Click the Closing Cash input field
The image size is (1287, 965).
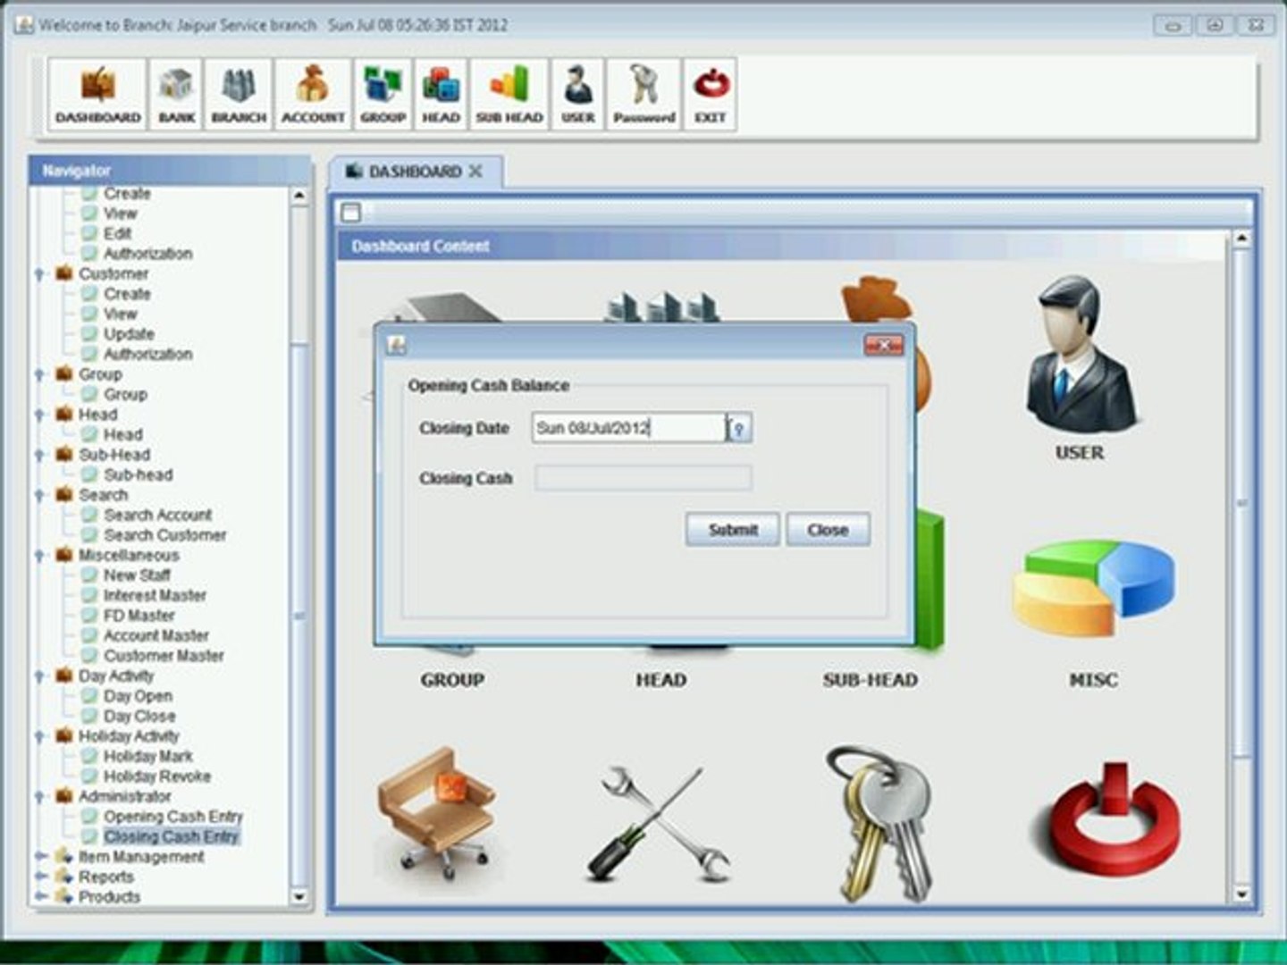tap(643, 479)
